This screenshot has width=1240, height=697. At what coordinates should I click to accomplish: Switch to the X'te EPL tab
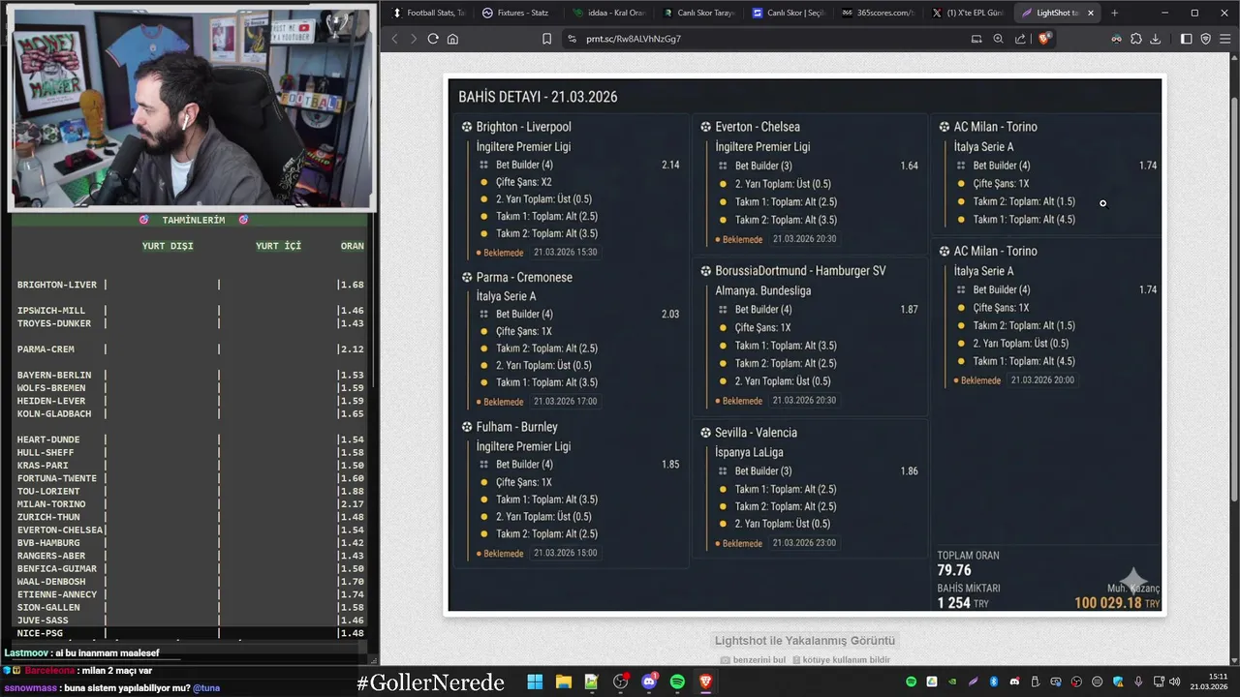969,13
